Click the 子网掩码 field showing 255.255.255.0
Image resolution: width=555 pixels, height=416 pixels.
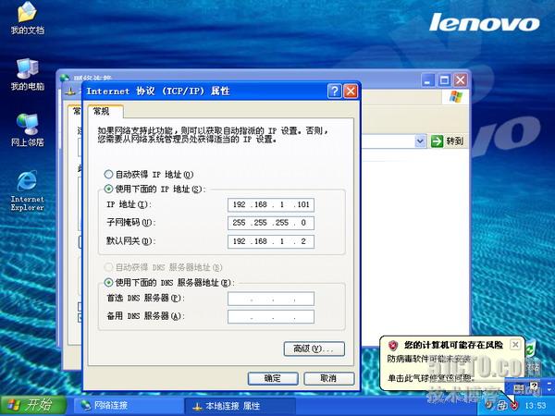pos(271,223)
